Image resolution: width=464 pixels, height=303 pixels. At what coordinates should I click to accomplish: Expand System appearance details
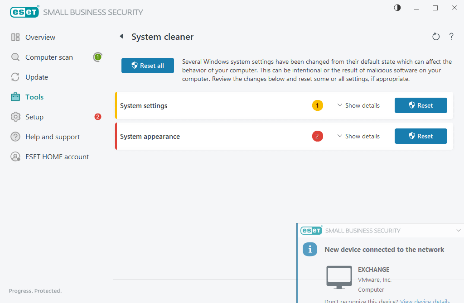click(358, 136)
